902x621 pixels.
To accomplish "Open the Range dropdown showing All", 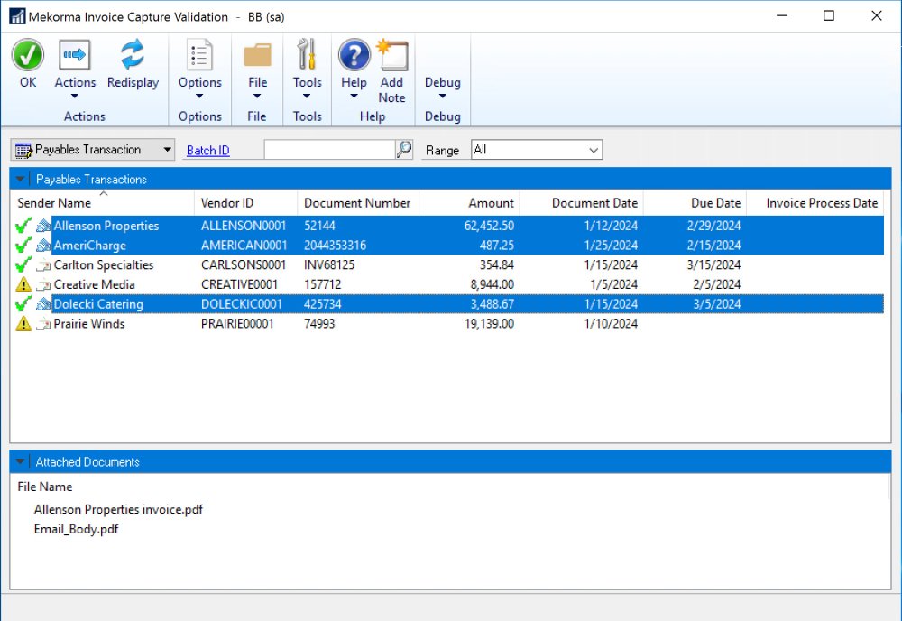I will (x=537, y=150).
